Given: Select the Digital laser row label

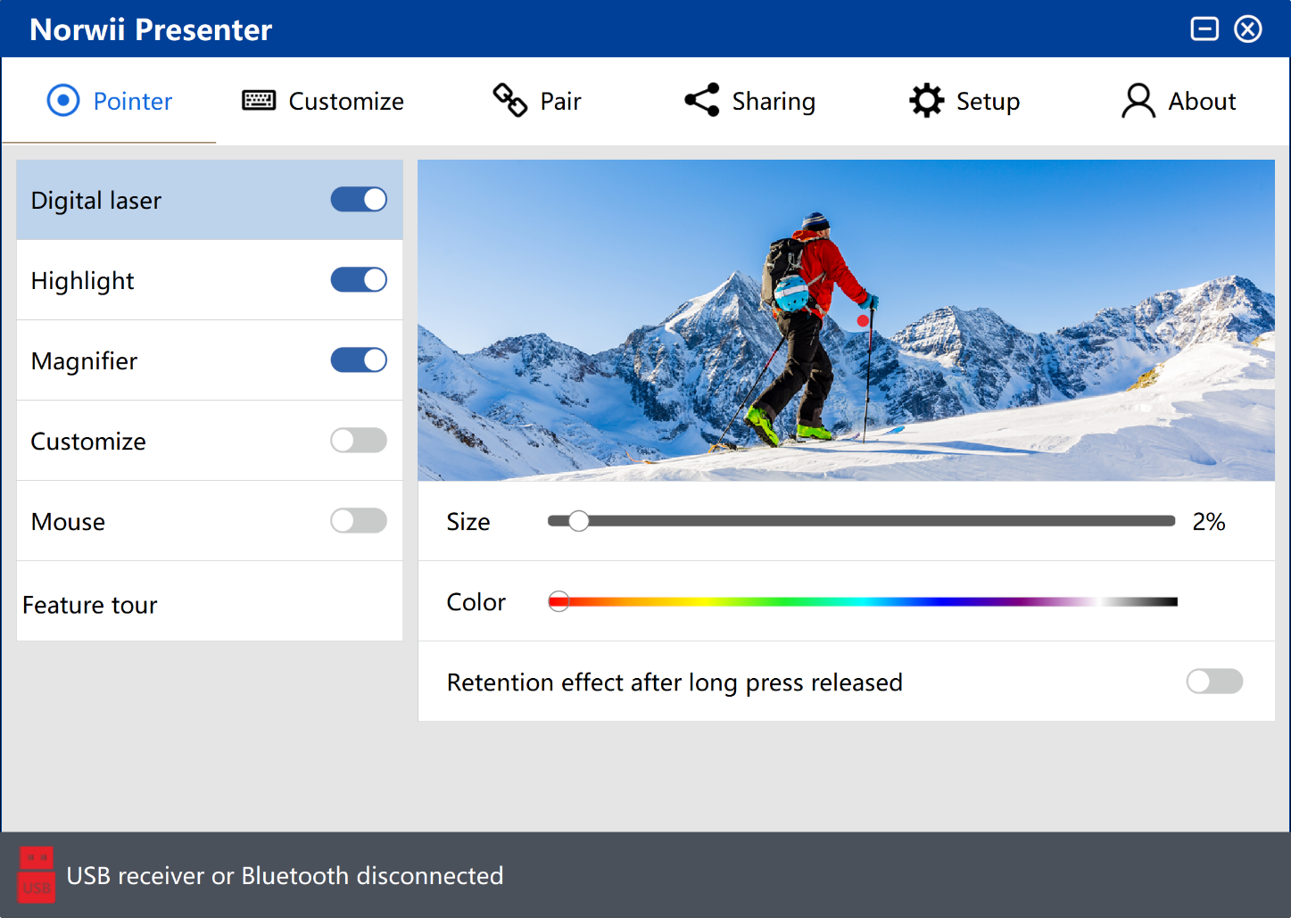Looking at the screenshot, I should click(96, 201).
